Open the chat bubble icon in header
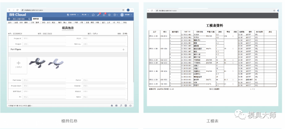Screen dimensions: 292x129 point(93,14)
